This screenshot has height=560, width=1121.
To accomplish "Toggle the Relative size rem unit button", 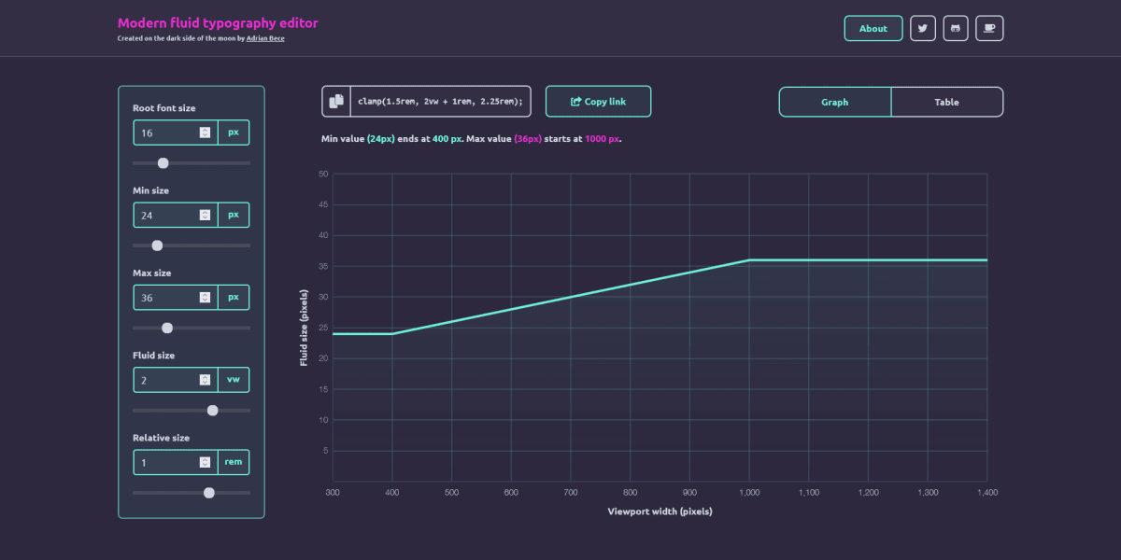I will 234,462.
